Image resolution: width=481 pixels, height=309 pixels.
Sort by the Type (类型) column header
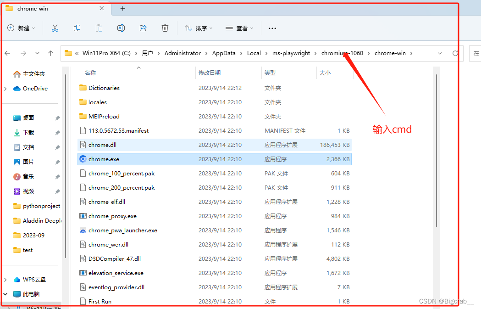pos(270,73)
